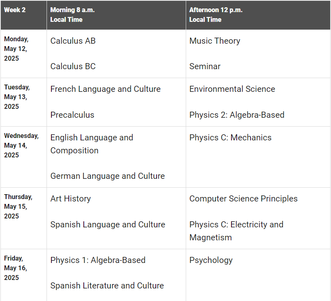Image resolution: width=331 pixels, height=301 pixels.
Task: Click the Calculus AB exam entry
Action: [73, 41]
